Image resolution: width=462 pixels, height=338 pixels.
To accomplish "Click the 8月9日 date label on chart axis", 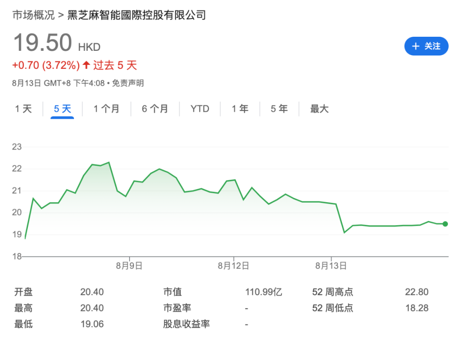I will coord(129,266).
